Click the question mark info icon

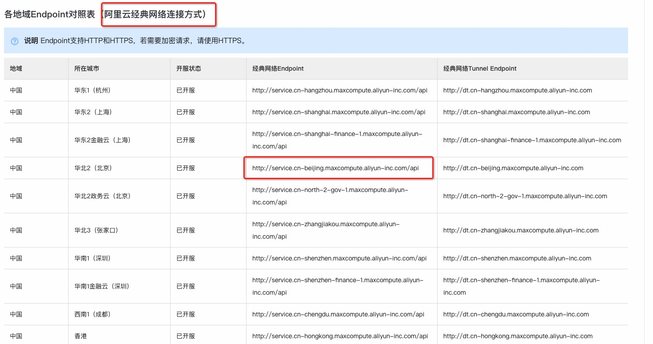pyautogui.click(x=15, y=41)
